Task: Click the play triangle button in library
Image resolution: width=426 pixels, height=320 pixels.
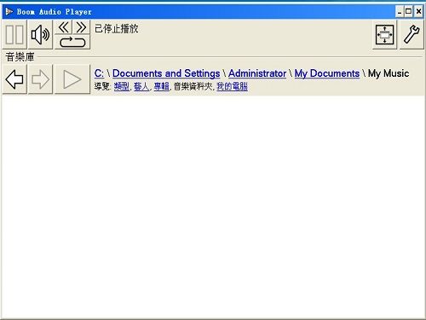Action: coord(72,79)
